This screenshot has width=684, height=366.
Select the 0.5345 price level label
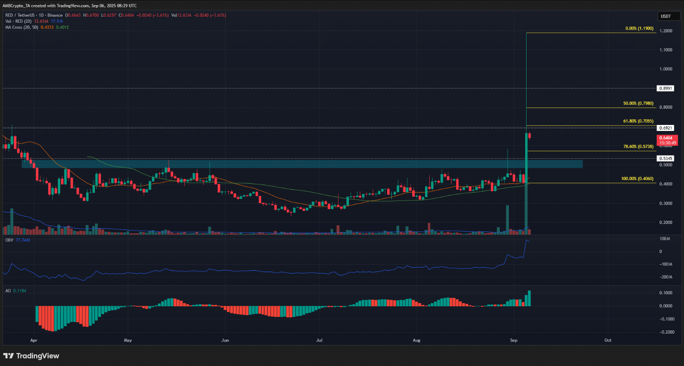pos(667,158)
